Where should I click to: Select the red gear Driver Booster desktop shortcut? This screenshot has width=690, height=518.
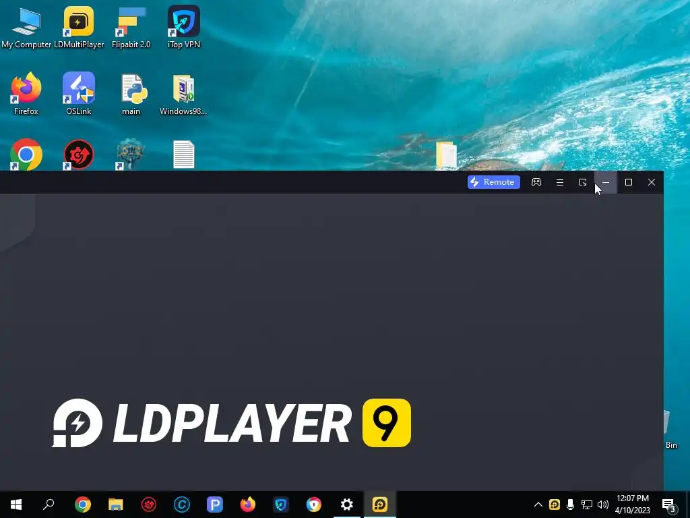coord(79,154)
